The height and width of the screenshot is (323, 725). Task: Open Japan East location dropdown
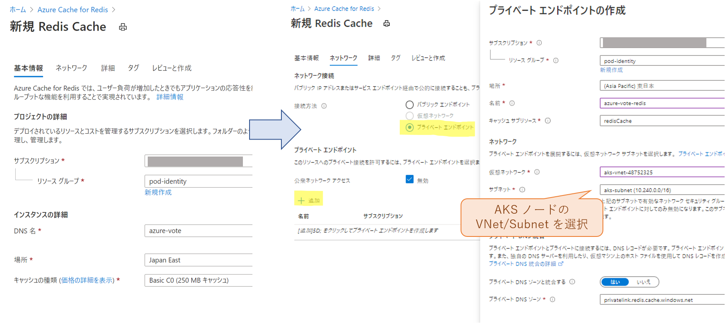click(199, 260)
